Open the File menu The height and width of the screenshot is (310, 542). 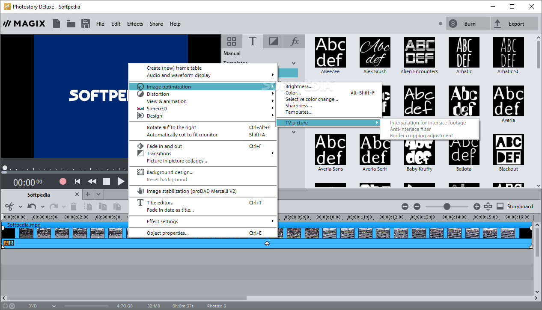point(100,24)
